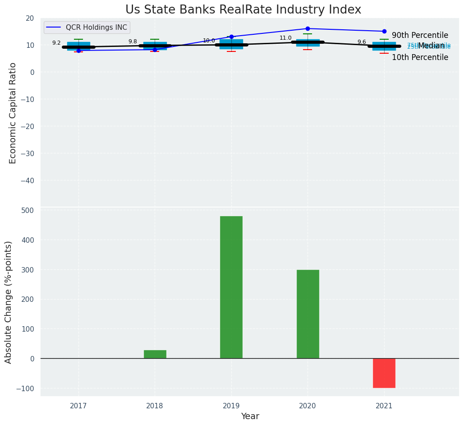Click the 2019 blue box plot box
This screenshot has width=464, height=425.
pyautogui.click(x=231, y=44)
